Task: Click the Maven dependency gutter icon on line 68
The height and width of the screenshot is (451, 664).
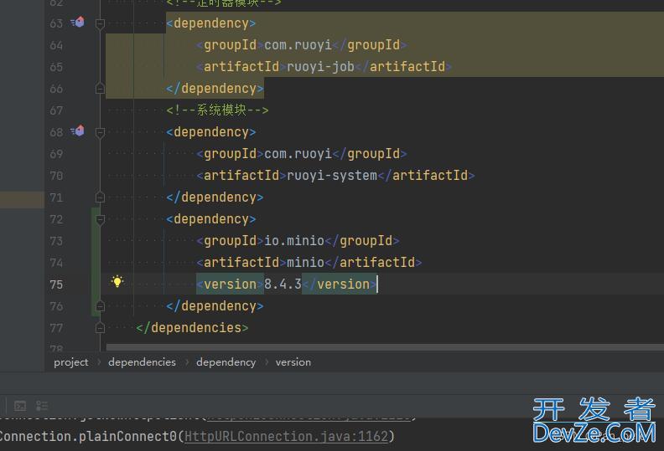Action: point(77,131)
